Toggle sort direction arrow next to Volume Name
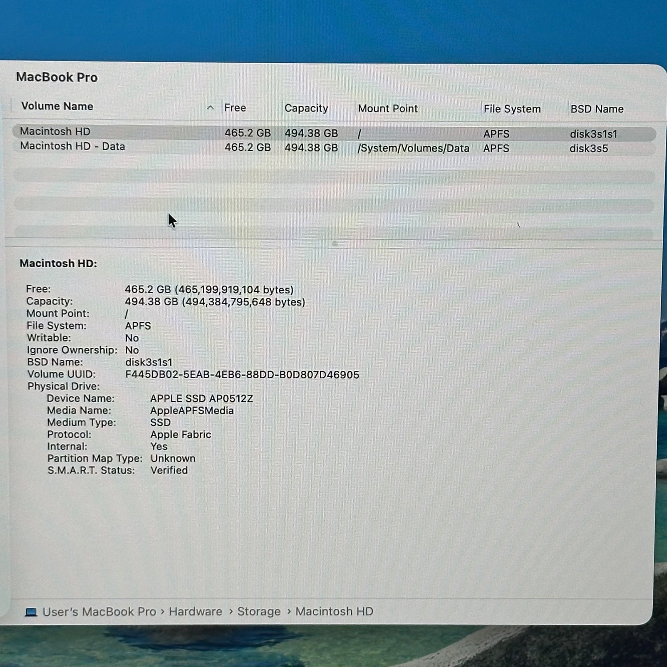 (210, 108)
